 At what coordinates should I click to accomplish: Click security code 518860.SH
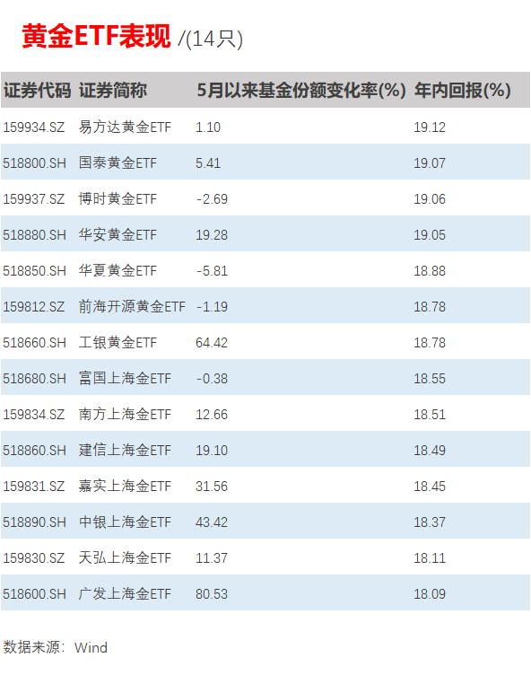[x=34, y=451]
